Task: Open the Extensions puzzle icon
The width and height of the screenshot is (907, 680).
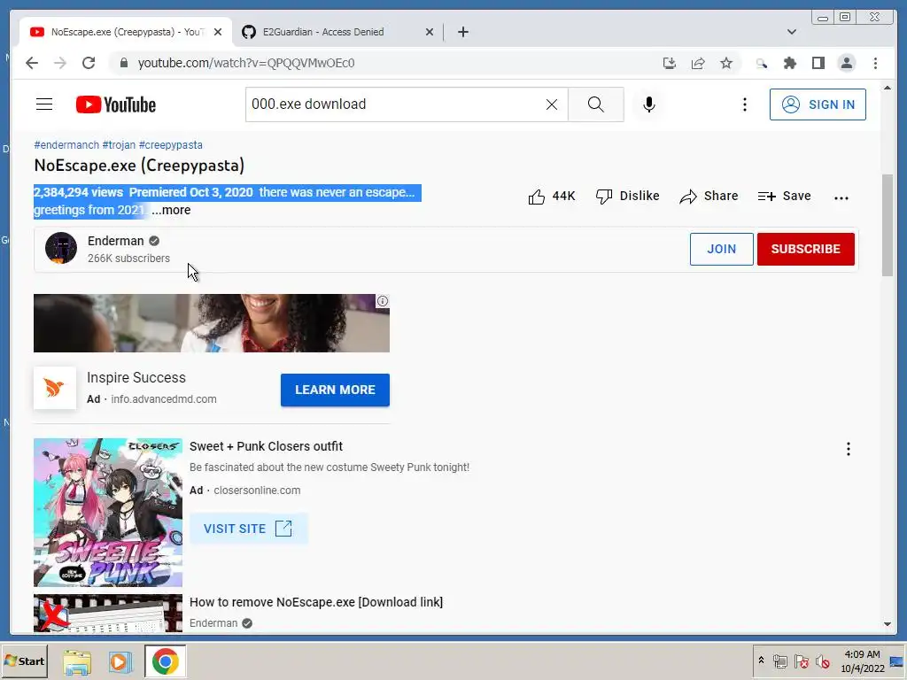Action: [x=789, y=63]
